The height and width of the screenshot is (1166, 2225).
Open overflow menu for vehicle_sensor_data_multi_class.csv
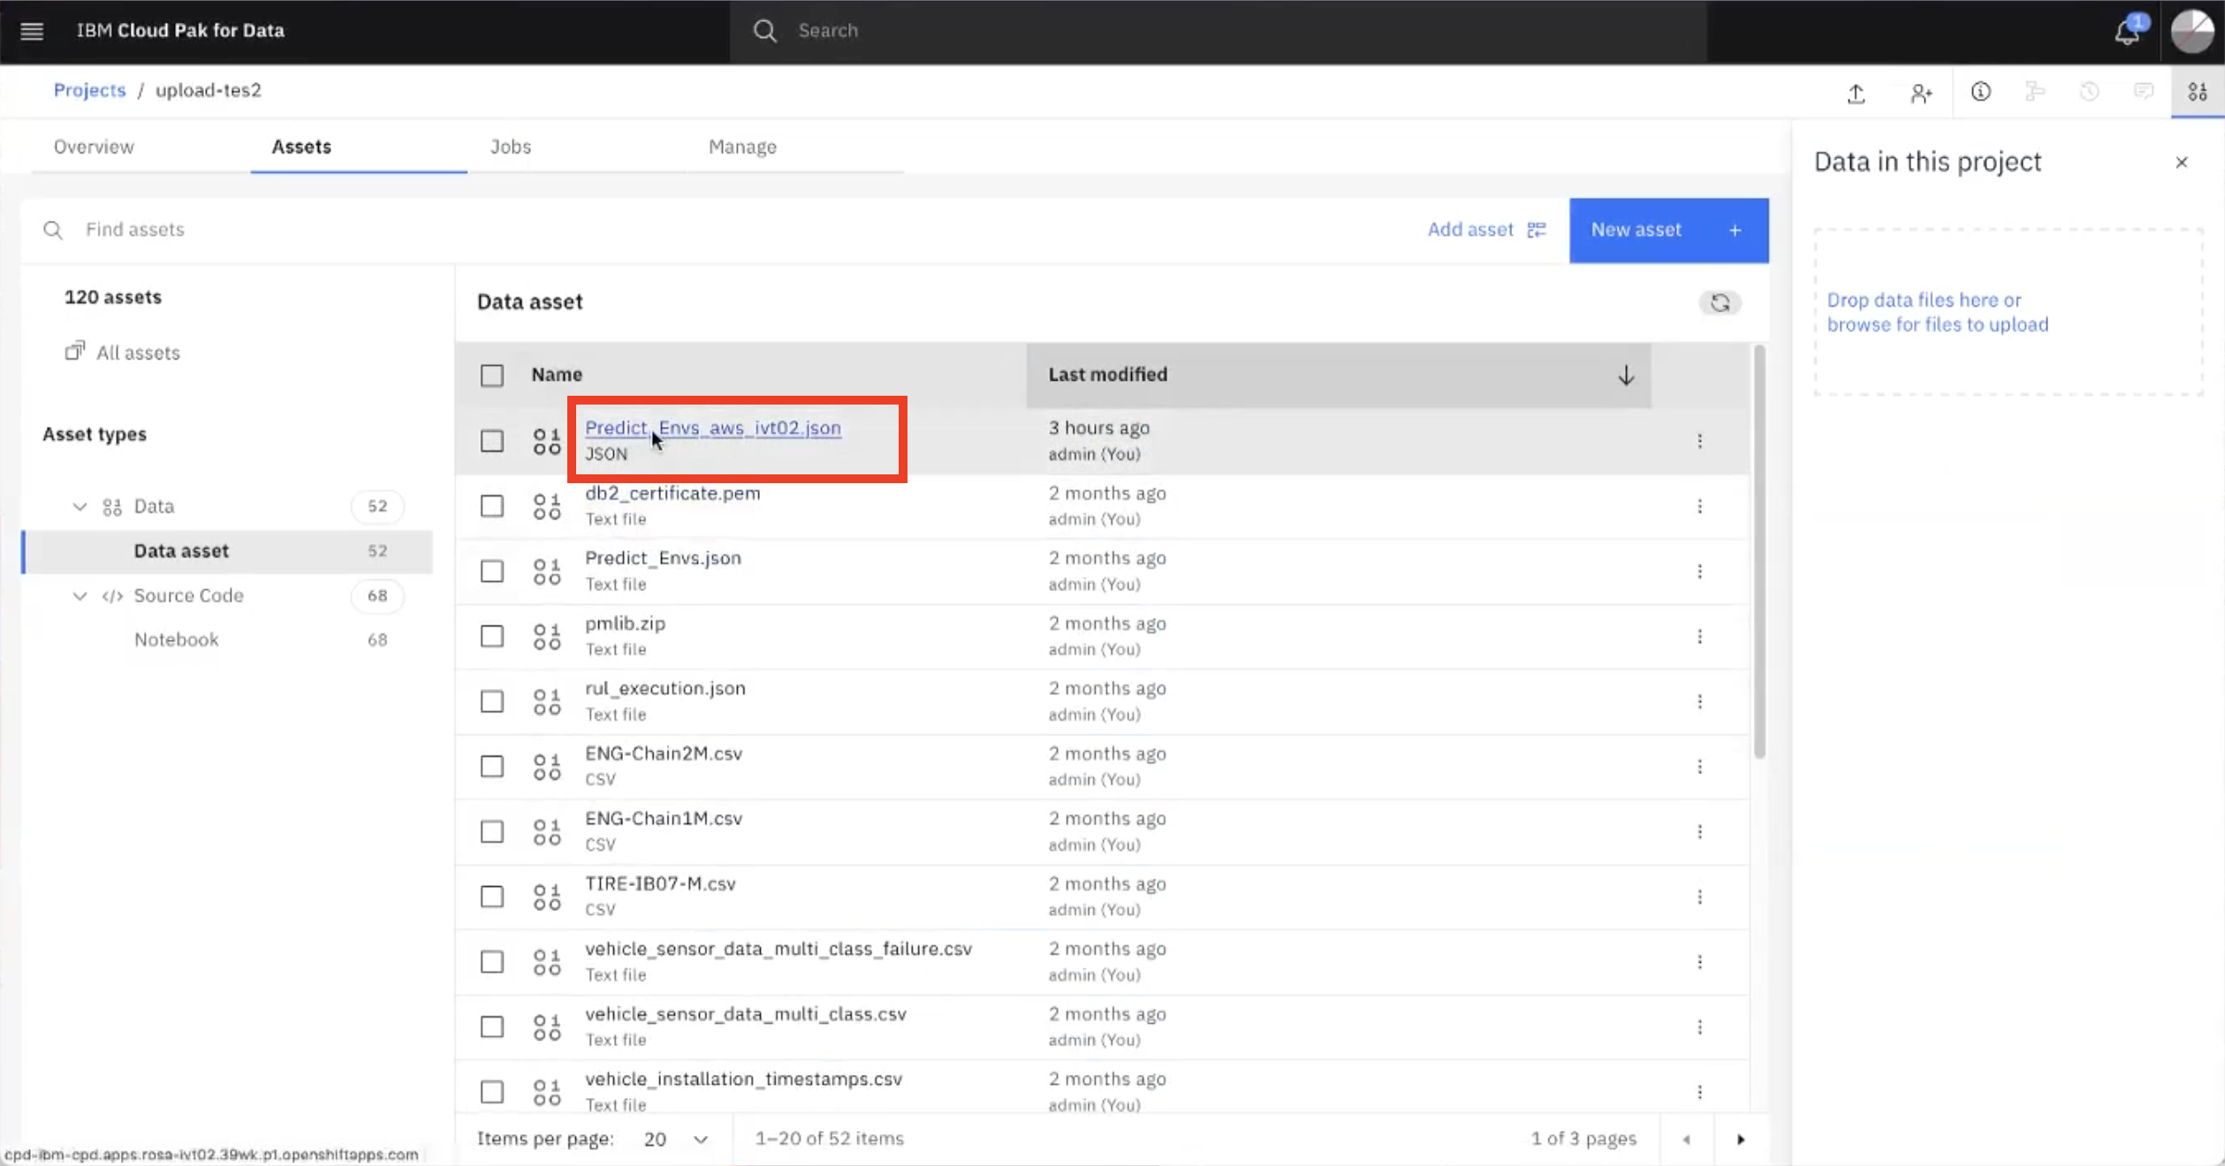tap(1699, 1027)
